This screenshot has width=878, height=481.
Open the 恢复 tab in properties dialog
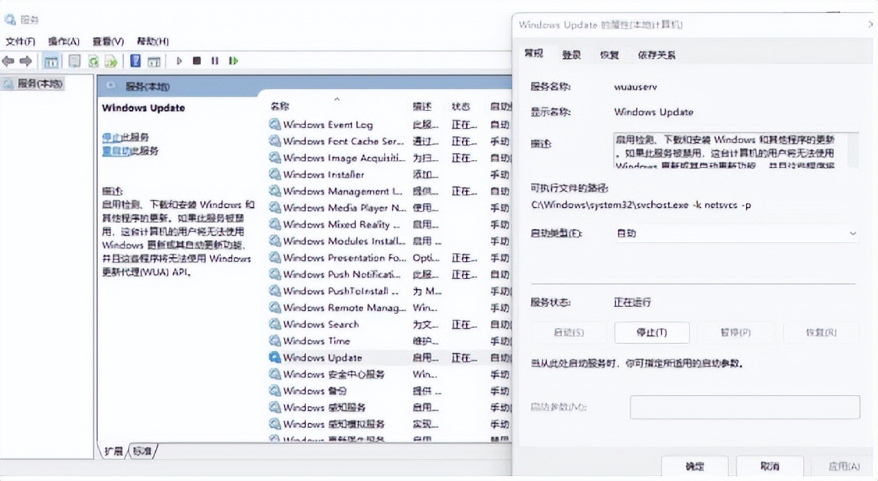point(609,54)
